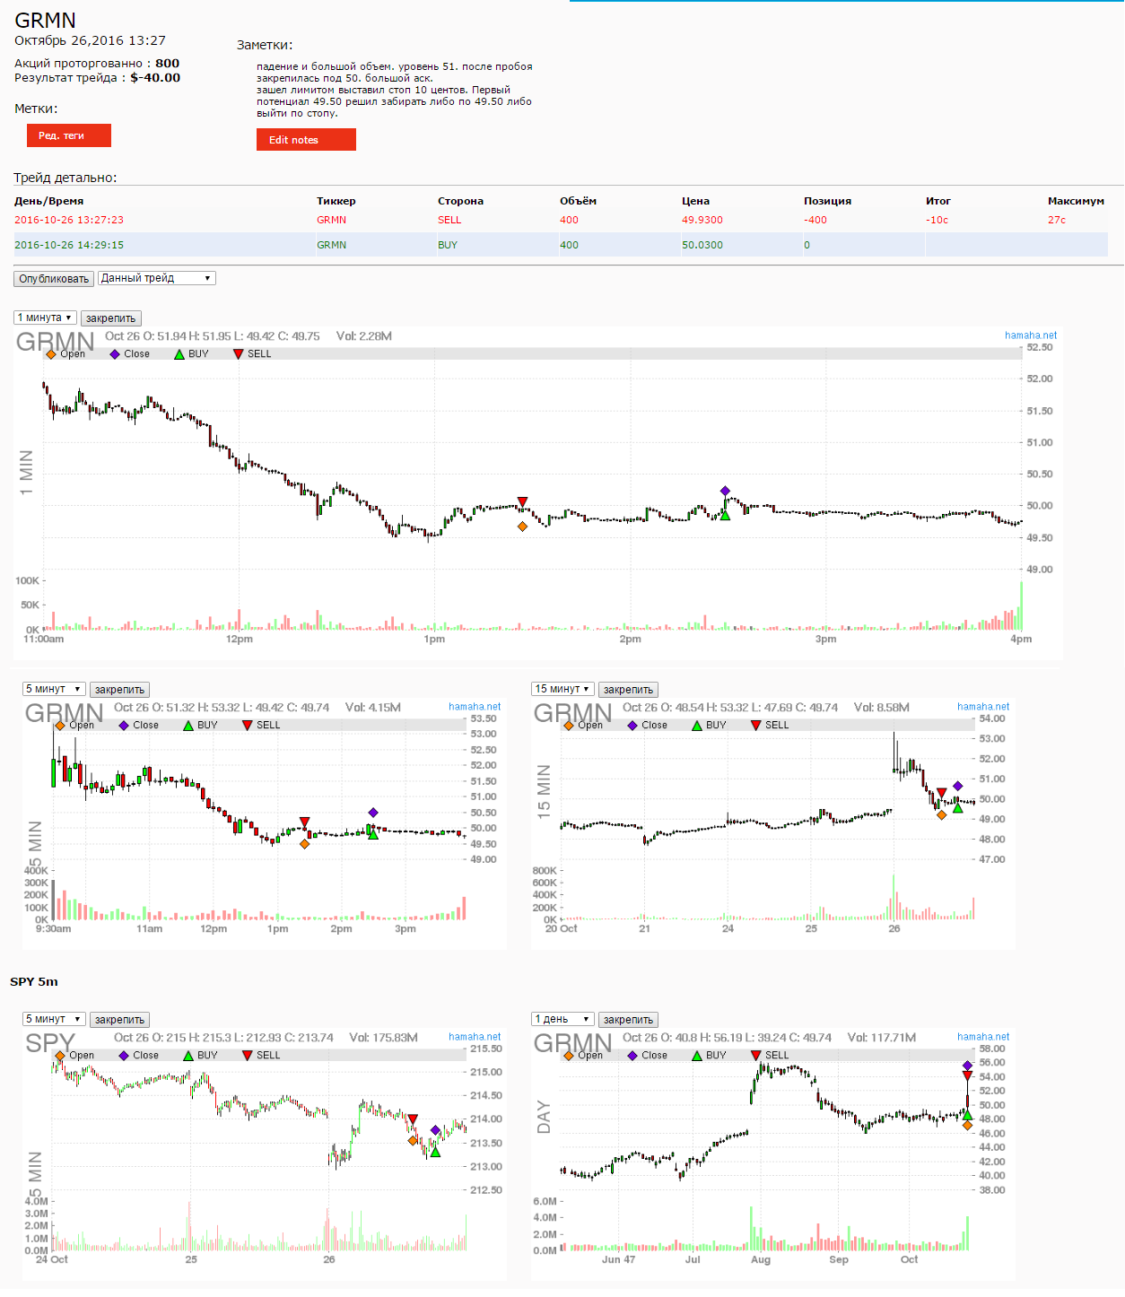Select the red sell marker on GRMN 5 MIN candles
1125x1297 pixels.
pos(305,822)
